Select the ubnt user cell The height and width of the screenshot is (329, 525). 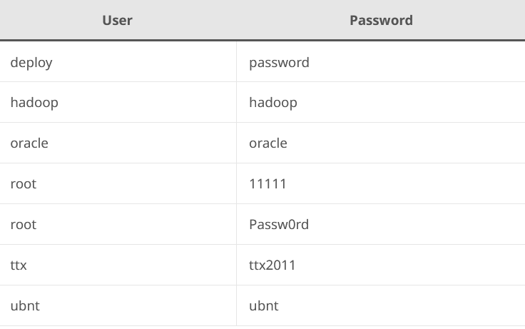tap(118, 305)
